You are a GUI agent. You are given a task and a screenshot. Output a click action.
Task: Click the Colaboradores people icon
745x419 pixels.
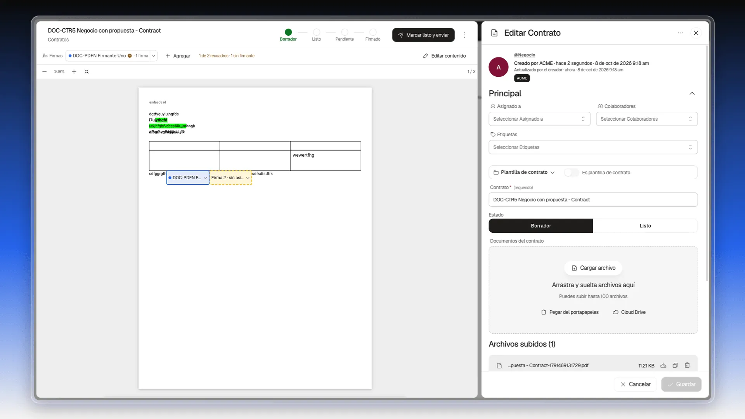(x=600, y=106)
